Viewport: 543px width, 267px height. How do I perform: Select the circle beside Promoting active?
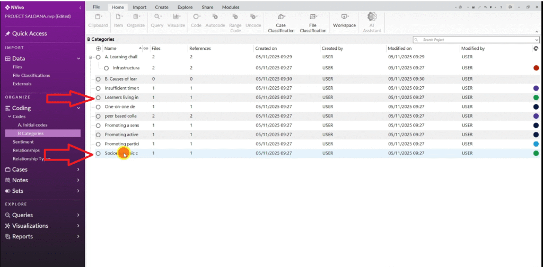[x=98, y=135]
